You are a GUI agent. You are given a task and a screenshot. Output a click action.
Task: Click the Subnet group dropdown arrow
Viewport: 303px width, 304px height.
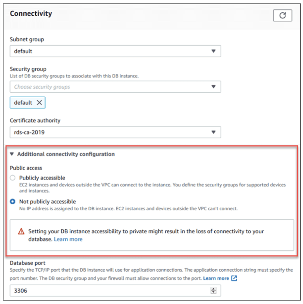[x=214, y=51]
